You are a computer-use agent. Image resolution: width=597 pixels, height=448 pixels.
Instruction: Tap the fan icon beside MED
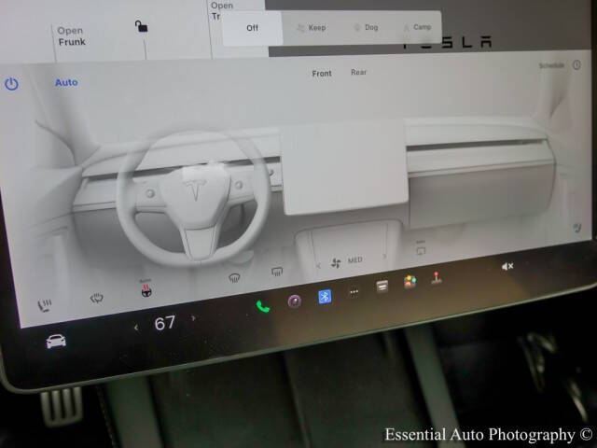[x=336, y=263]
